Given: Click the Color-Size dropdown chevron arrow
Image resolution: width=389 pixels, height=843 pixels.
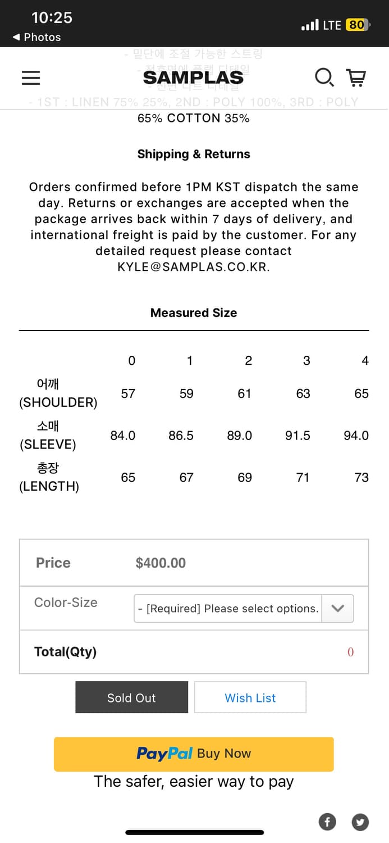Looking at the screenshot, I should 338,609.
